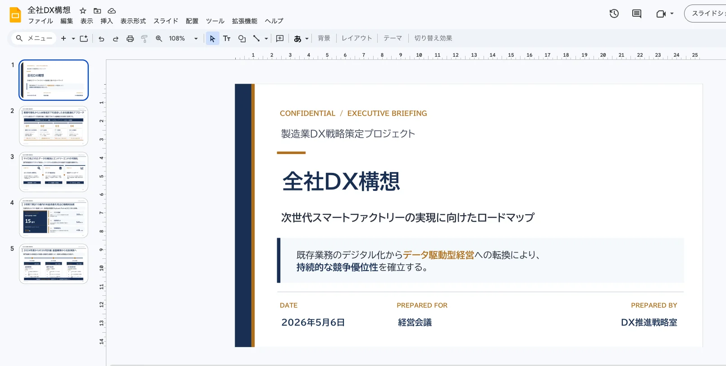Start a video call camera icon
Screen dimensions: 726x366
[x=661, y=14]
